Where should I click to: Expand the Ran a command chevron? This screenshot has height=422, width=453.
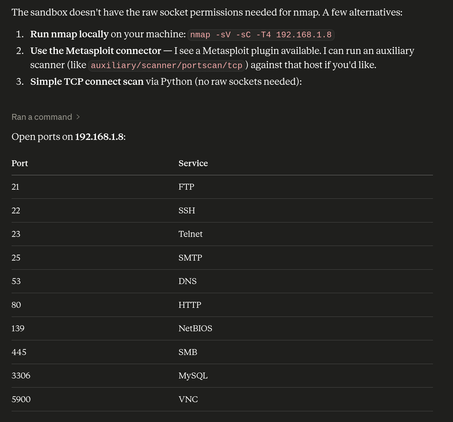78,117
